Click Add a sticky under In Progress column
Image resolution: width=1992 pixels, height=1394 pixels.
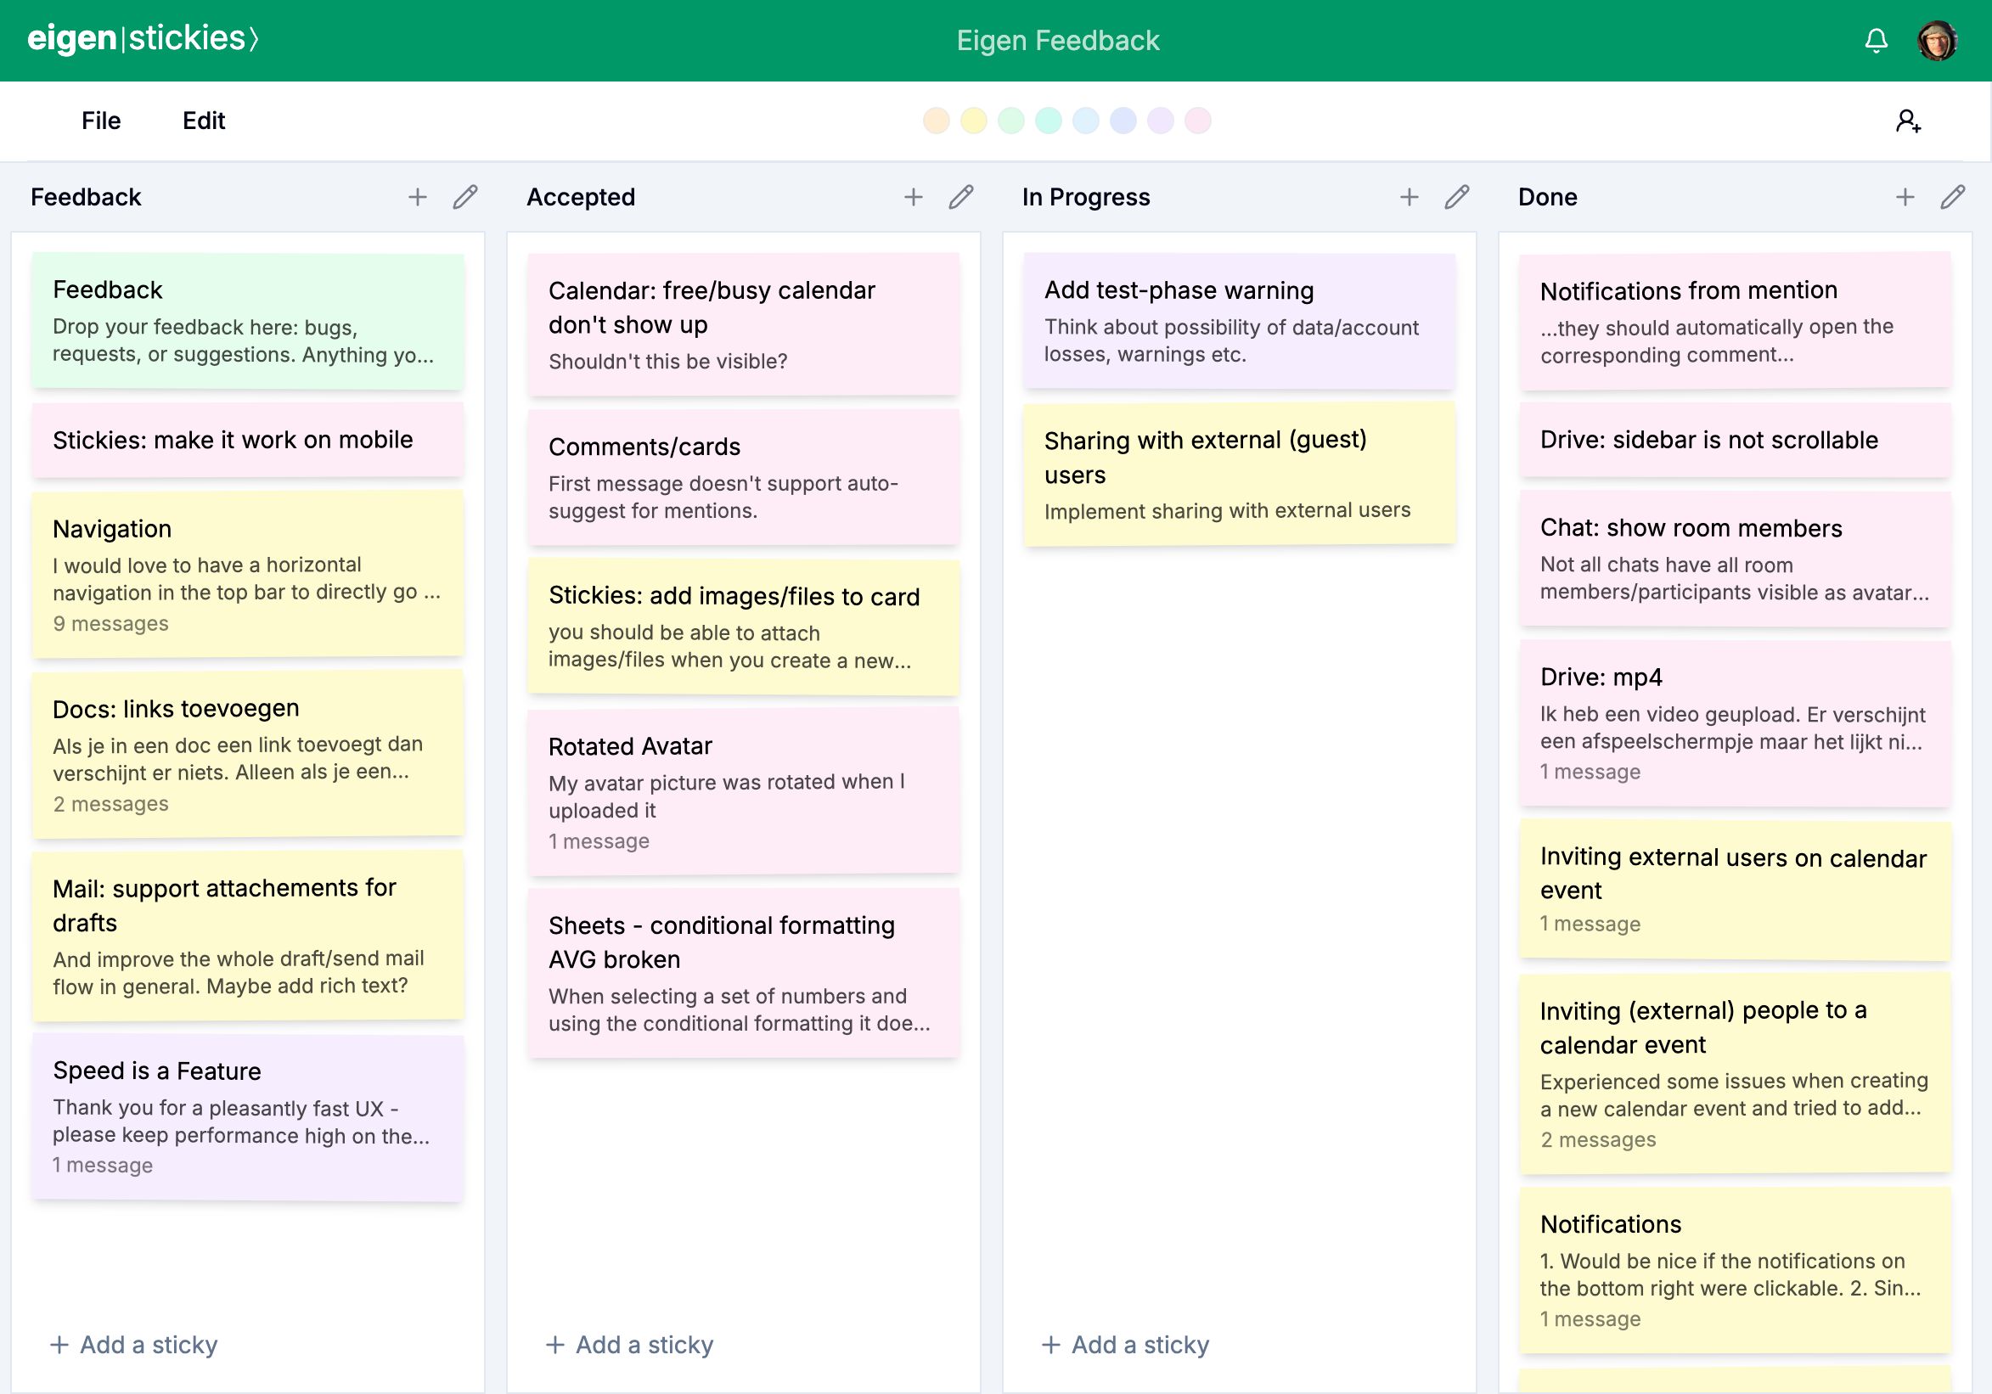(1125, 1344)
